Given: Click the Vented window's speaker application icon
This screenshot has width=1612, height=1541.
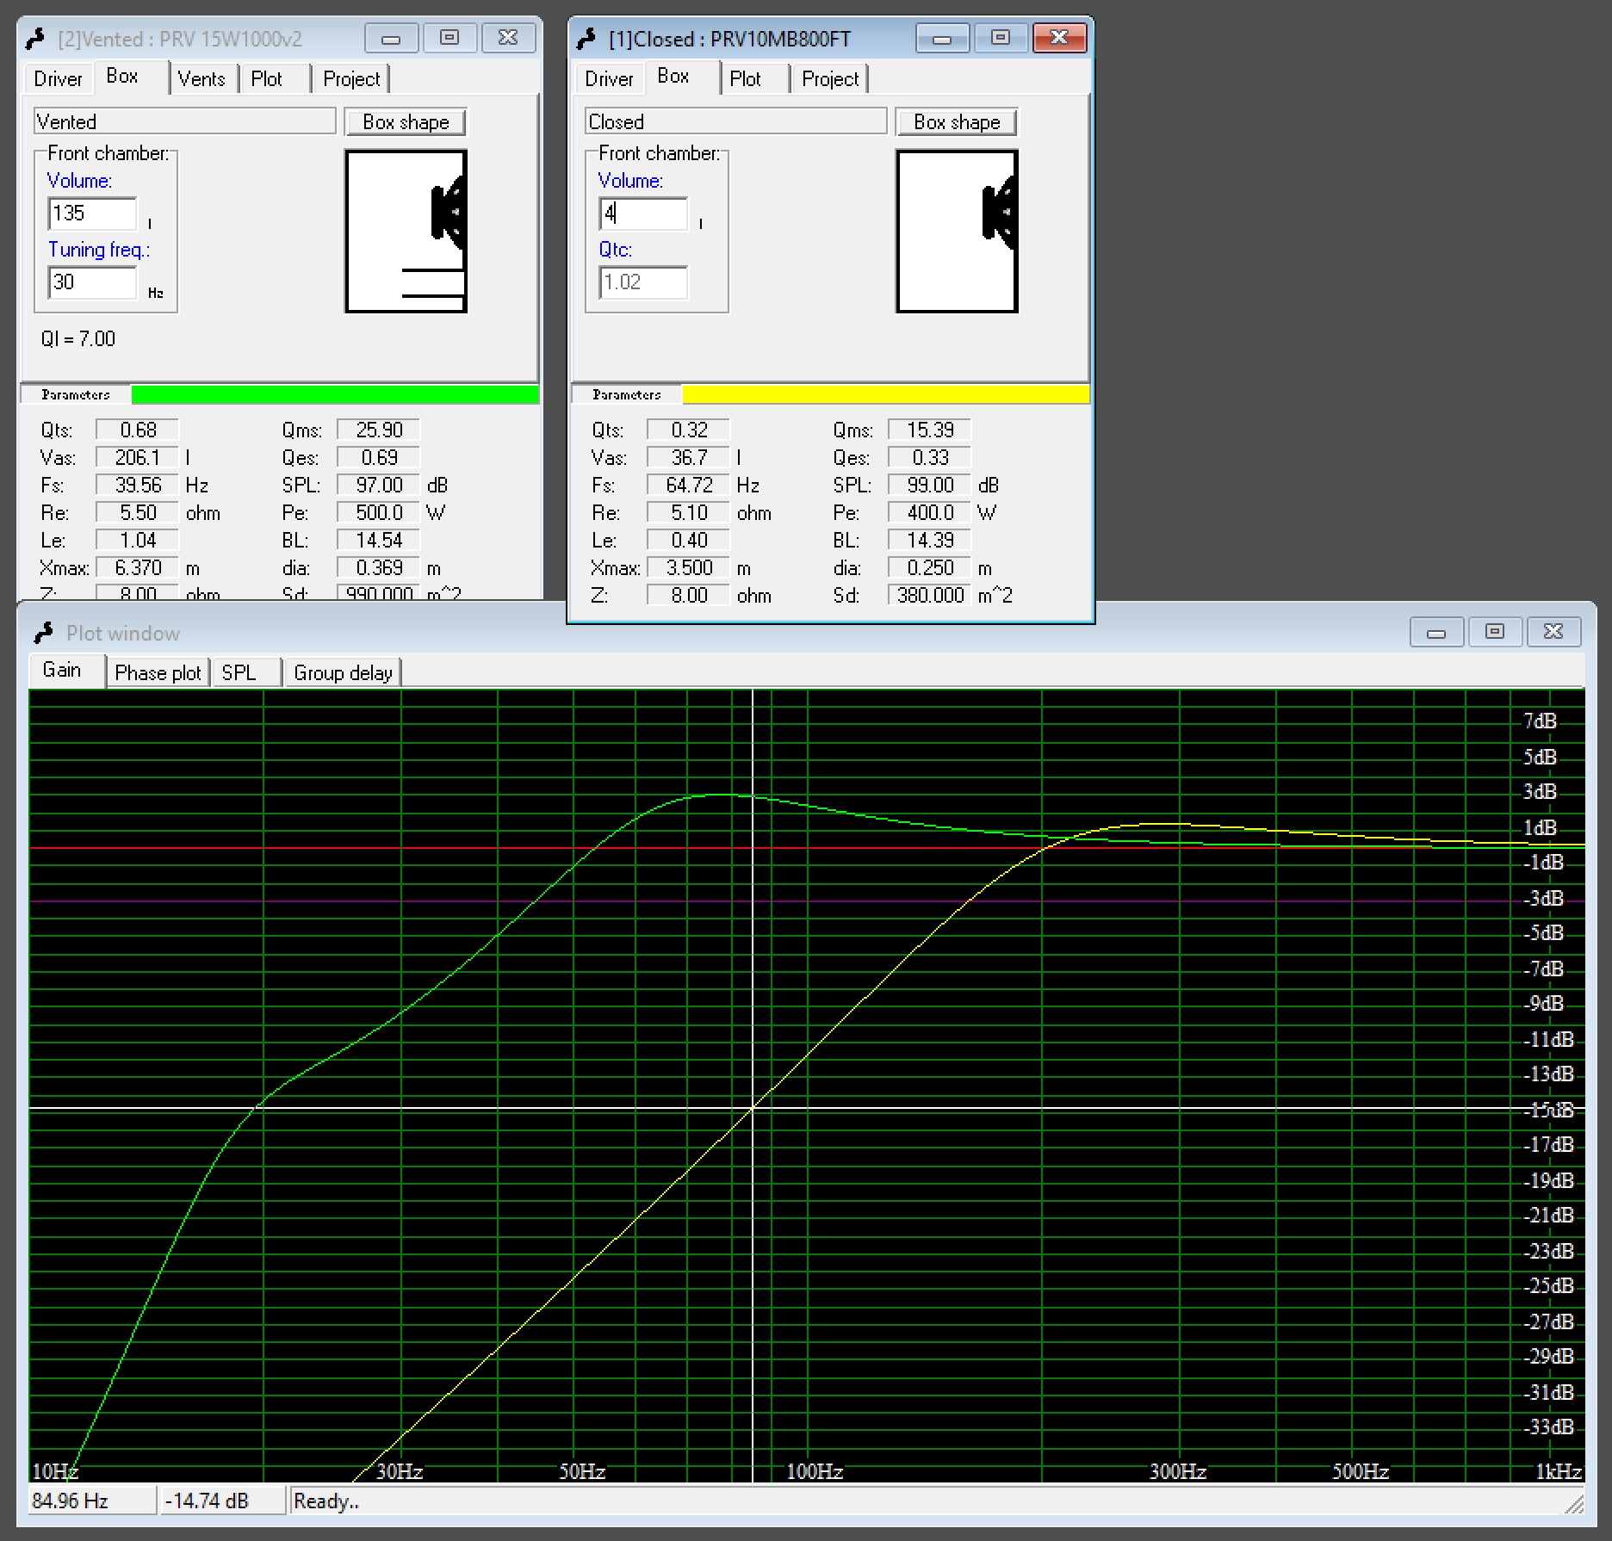Looking at the screenshot, I should [x=38, y=38].
